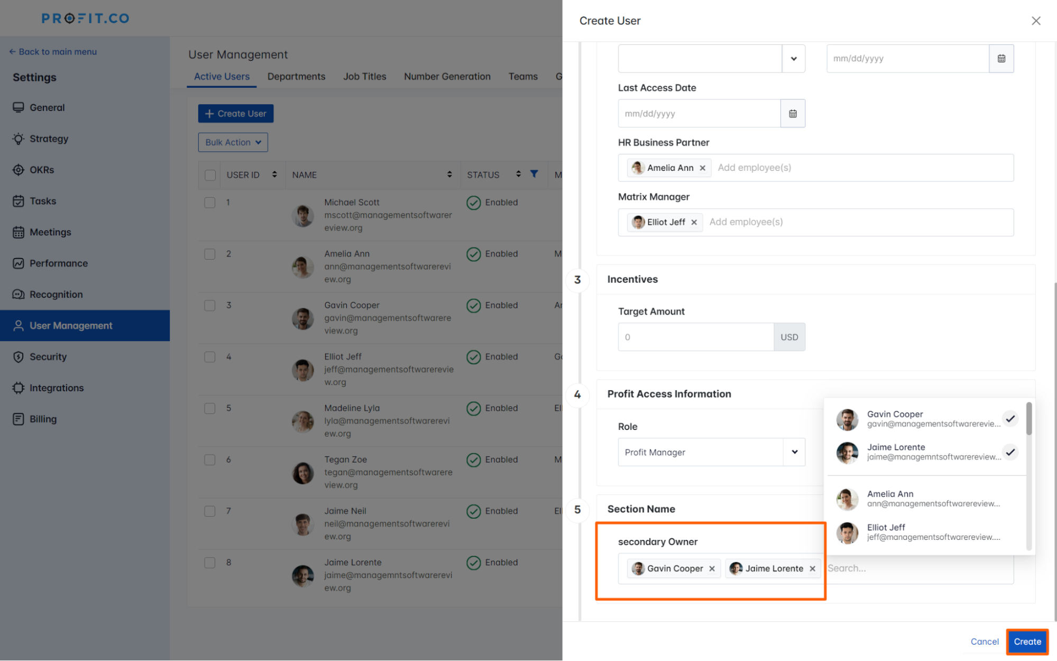Open the Bulk Action dropdown
This screenshot has height=661, width=1057.
[233, 142]
